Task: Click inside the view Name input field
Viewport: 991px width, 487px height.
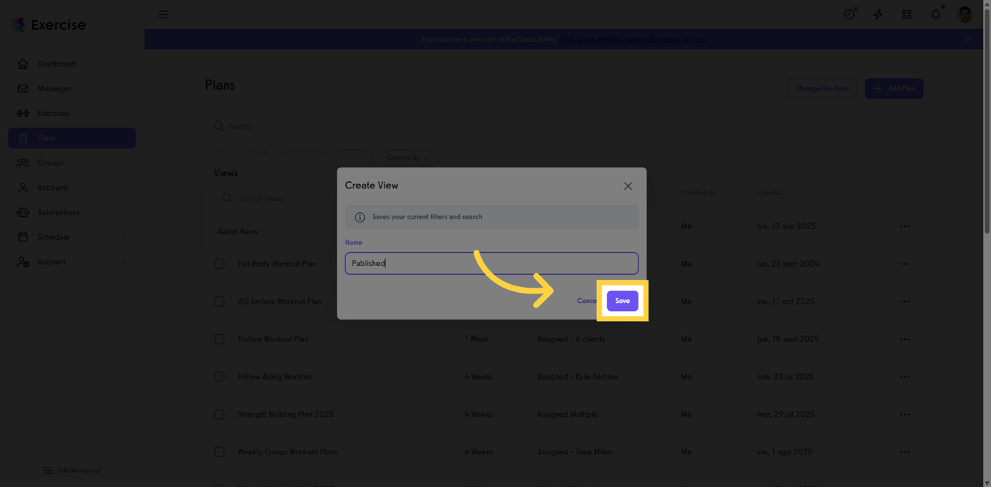Action: coord(491,263)
